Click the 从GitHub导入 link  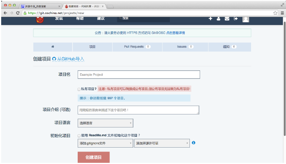tap(70, 59)
